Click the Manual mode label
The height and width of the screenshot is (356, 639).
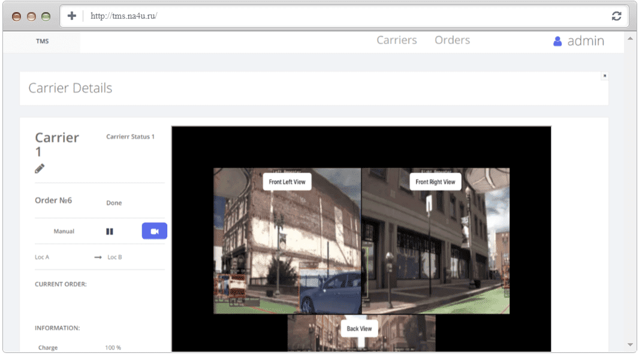coord(64,231)
